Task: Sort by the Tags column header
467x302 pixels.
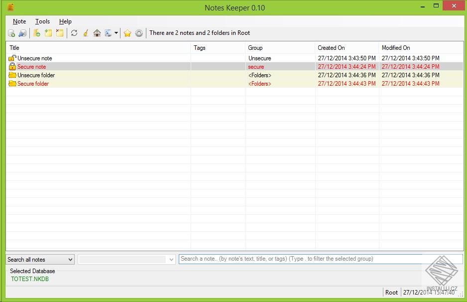Action: tap(218, 48)
